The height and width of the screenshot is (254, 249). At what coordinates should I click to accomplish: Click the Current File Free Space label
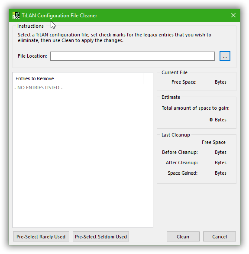[184, 82]
